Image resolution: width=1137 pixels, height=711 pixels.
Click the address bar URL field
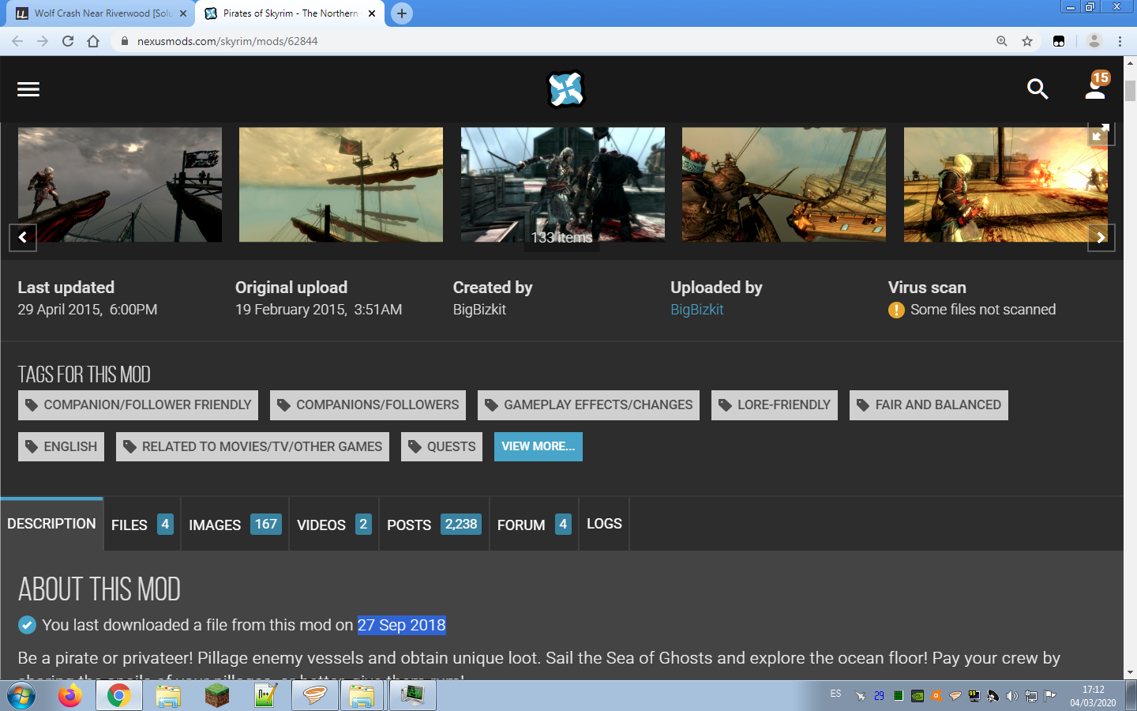click(x=553, y=41)
